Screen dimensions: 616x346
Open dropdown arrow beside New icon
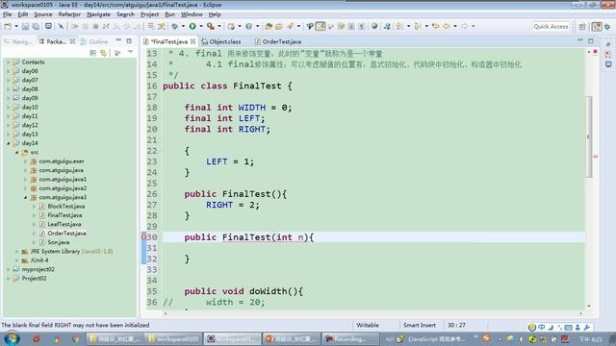tap(16, 26)
